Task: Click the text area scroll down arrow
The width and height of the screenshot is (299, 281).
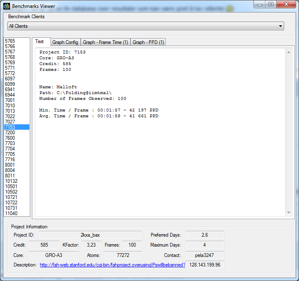Action: click(289, 213)
